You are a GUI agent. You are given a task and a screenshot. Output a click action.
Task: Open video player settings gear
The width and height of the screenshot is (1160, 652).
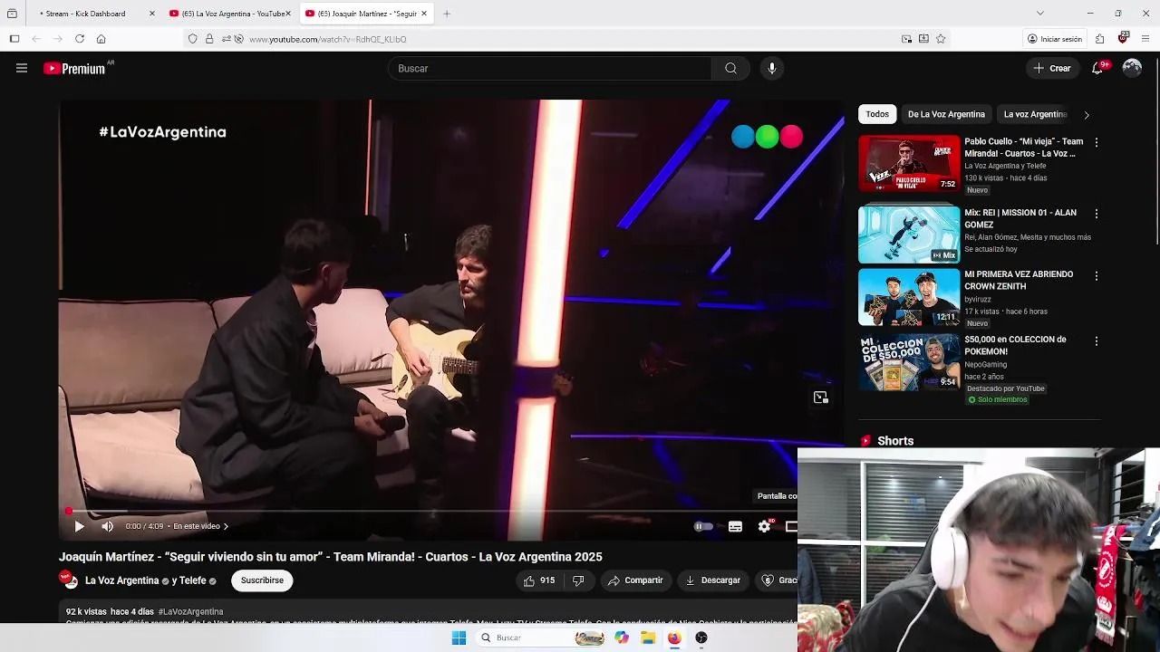click(764, 526)
